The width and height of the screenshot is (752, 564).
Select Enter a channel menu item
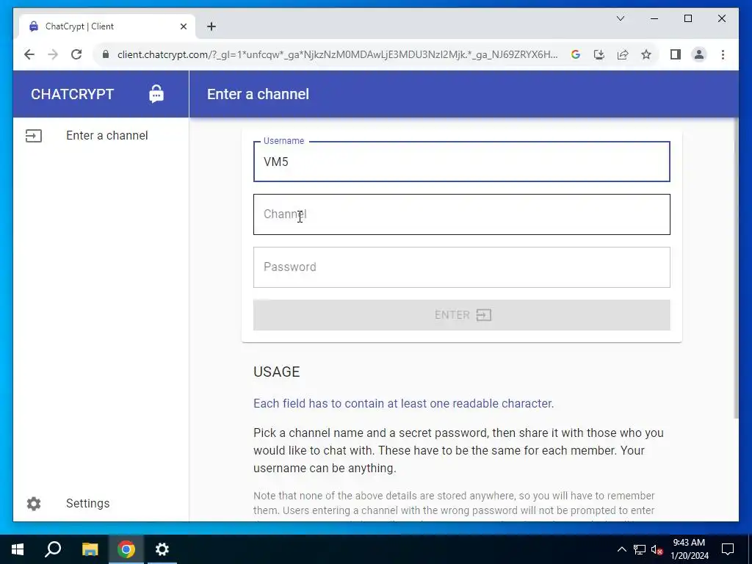click(x=101, y=136)
